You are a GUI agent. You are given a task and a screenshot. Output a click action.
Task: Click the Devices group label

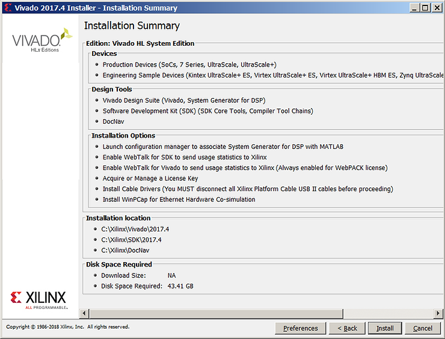point(104,53)
